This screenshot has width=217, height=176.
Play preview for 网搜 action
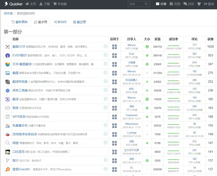point(105,143)
